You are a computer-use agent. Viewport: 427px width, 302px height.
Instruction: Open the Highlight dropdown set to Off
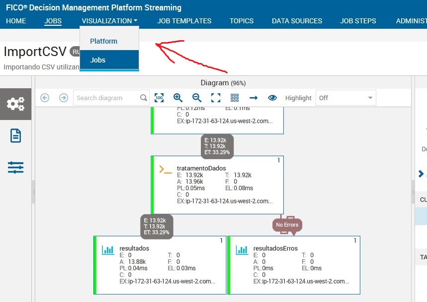pos(345,98)
